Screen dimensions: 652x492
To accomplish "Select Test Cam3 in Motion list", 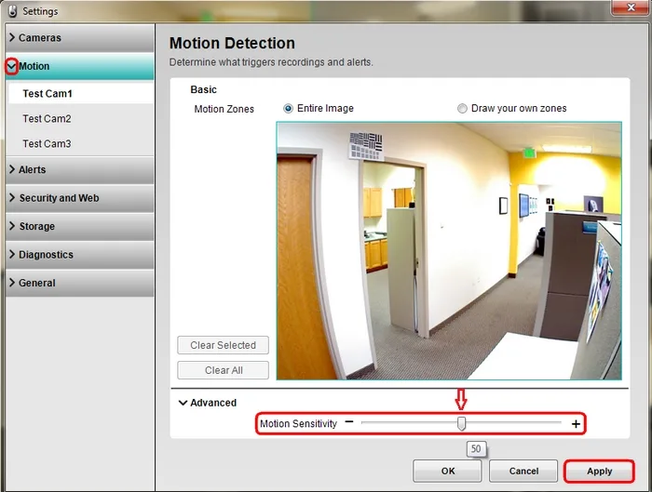I will 81,143.
